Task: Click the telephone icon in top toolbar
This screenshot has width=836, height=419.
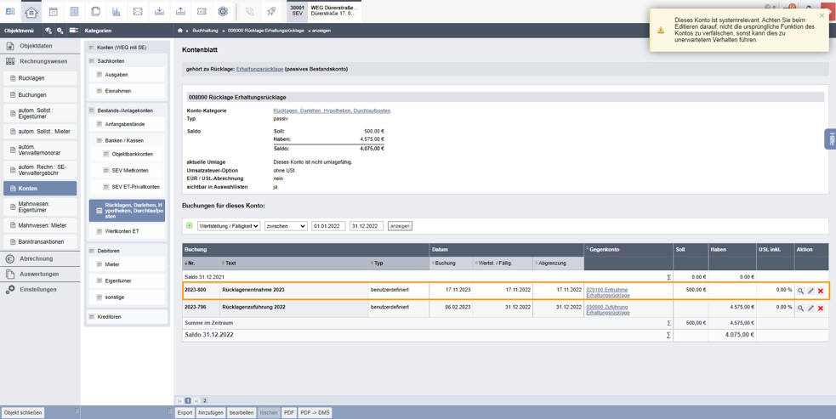Action: click(249, 11)
